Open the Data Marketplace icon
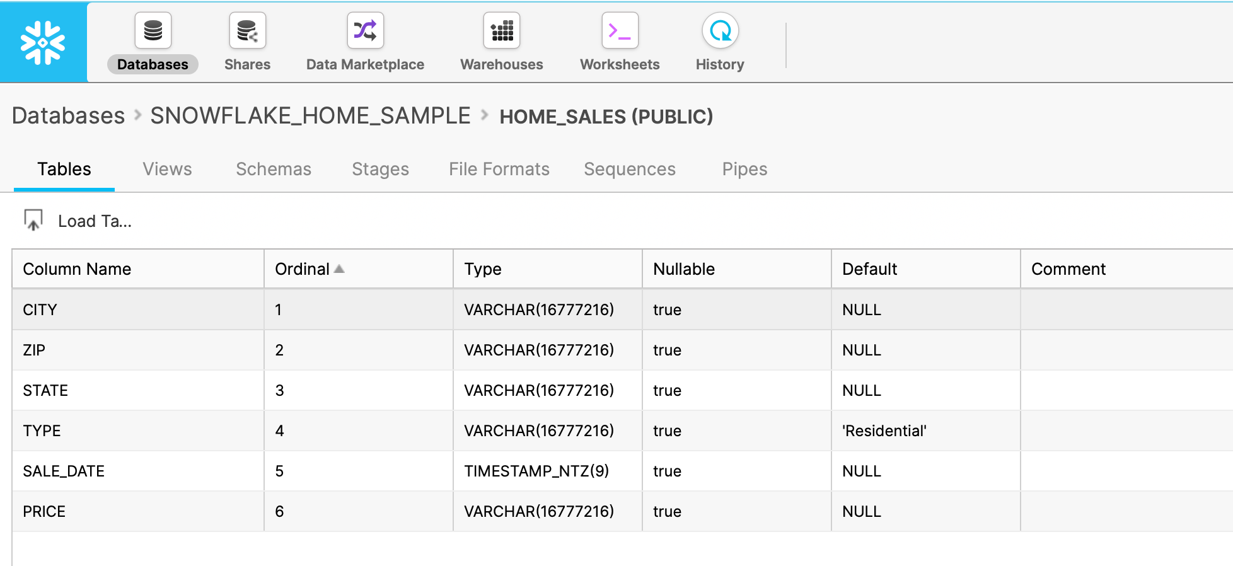Image resolution: width=1233 pixels, height=566 pixels. tap(366, 30)
